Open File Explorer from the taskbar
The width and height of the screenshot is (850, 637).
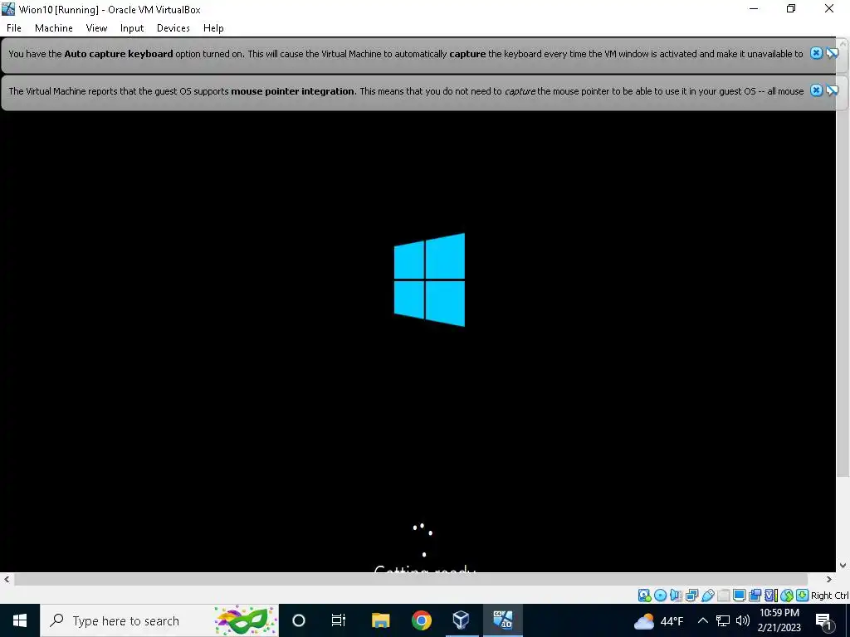(x=380, y=620)
